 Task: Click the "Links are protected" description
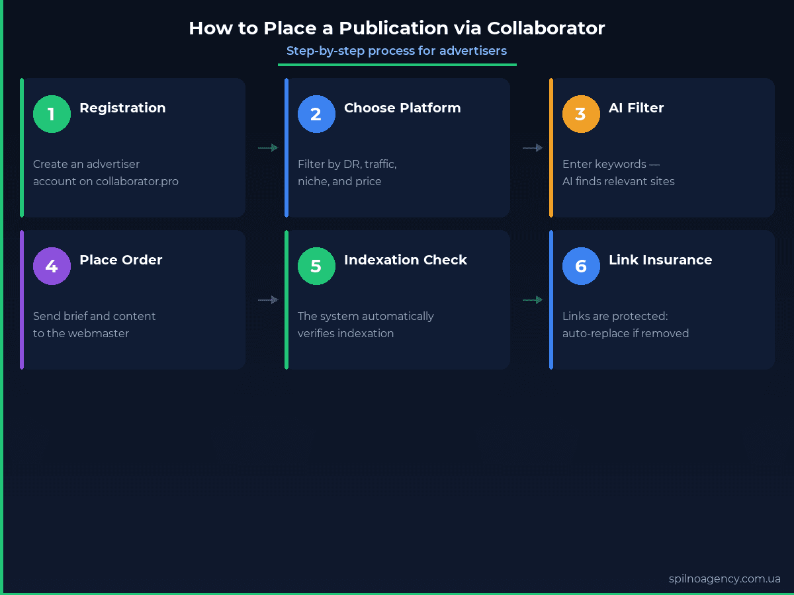click(626, 325)
